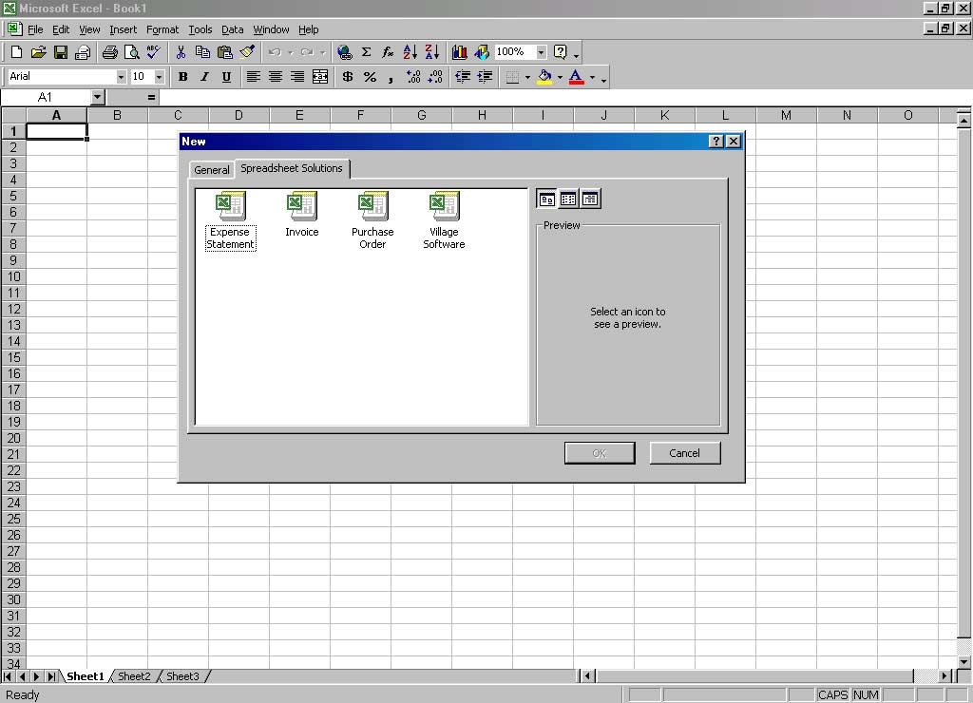Click the Chart Wizard icon
973x703 pixels.
[x=459, y=52]
